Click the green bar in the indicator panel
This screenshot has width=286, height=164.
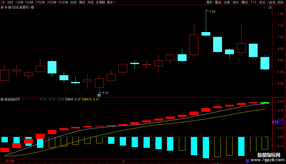point(265,103)
